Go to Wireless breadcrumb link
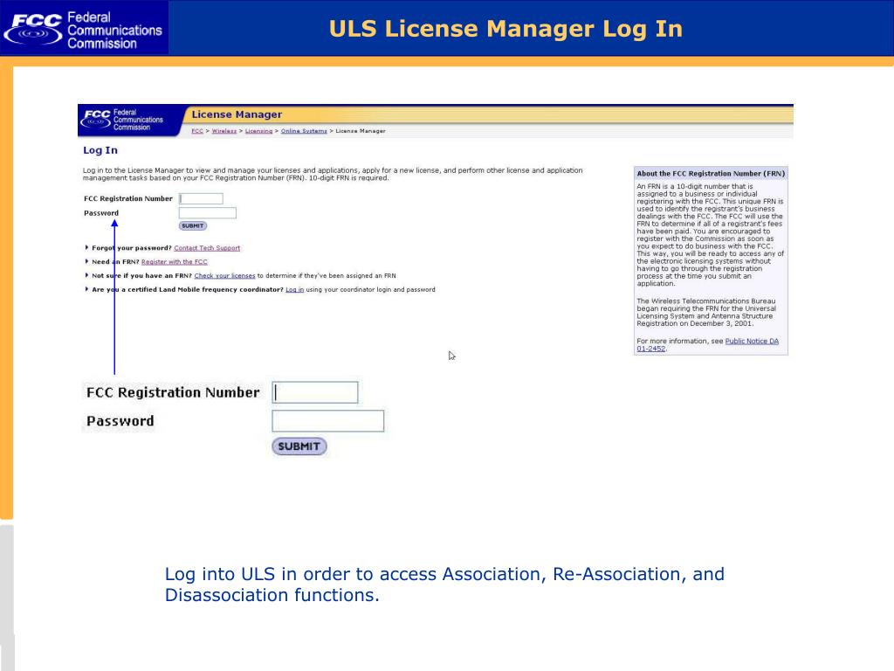This screenshot has width=894, height=671. tap(224, 131)
